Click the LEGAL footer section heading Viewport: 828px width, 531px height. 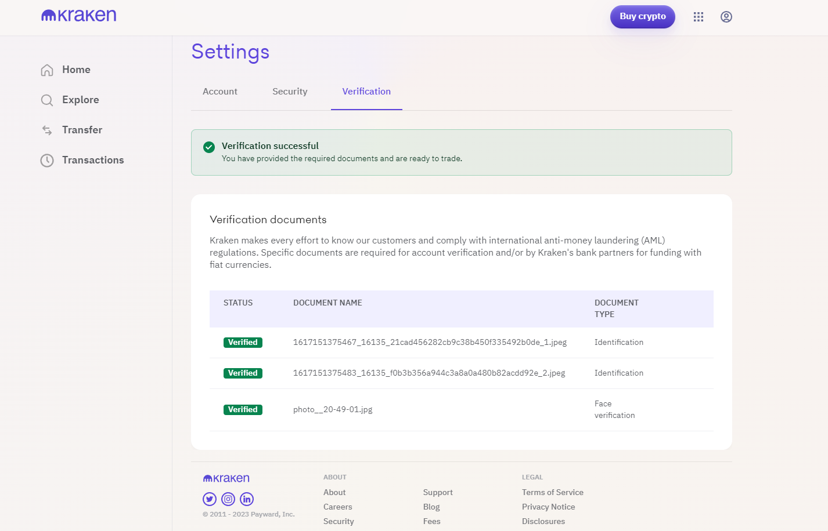(532, 478)
